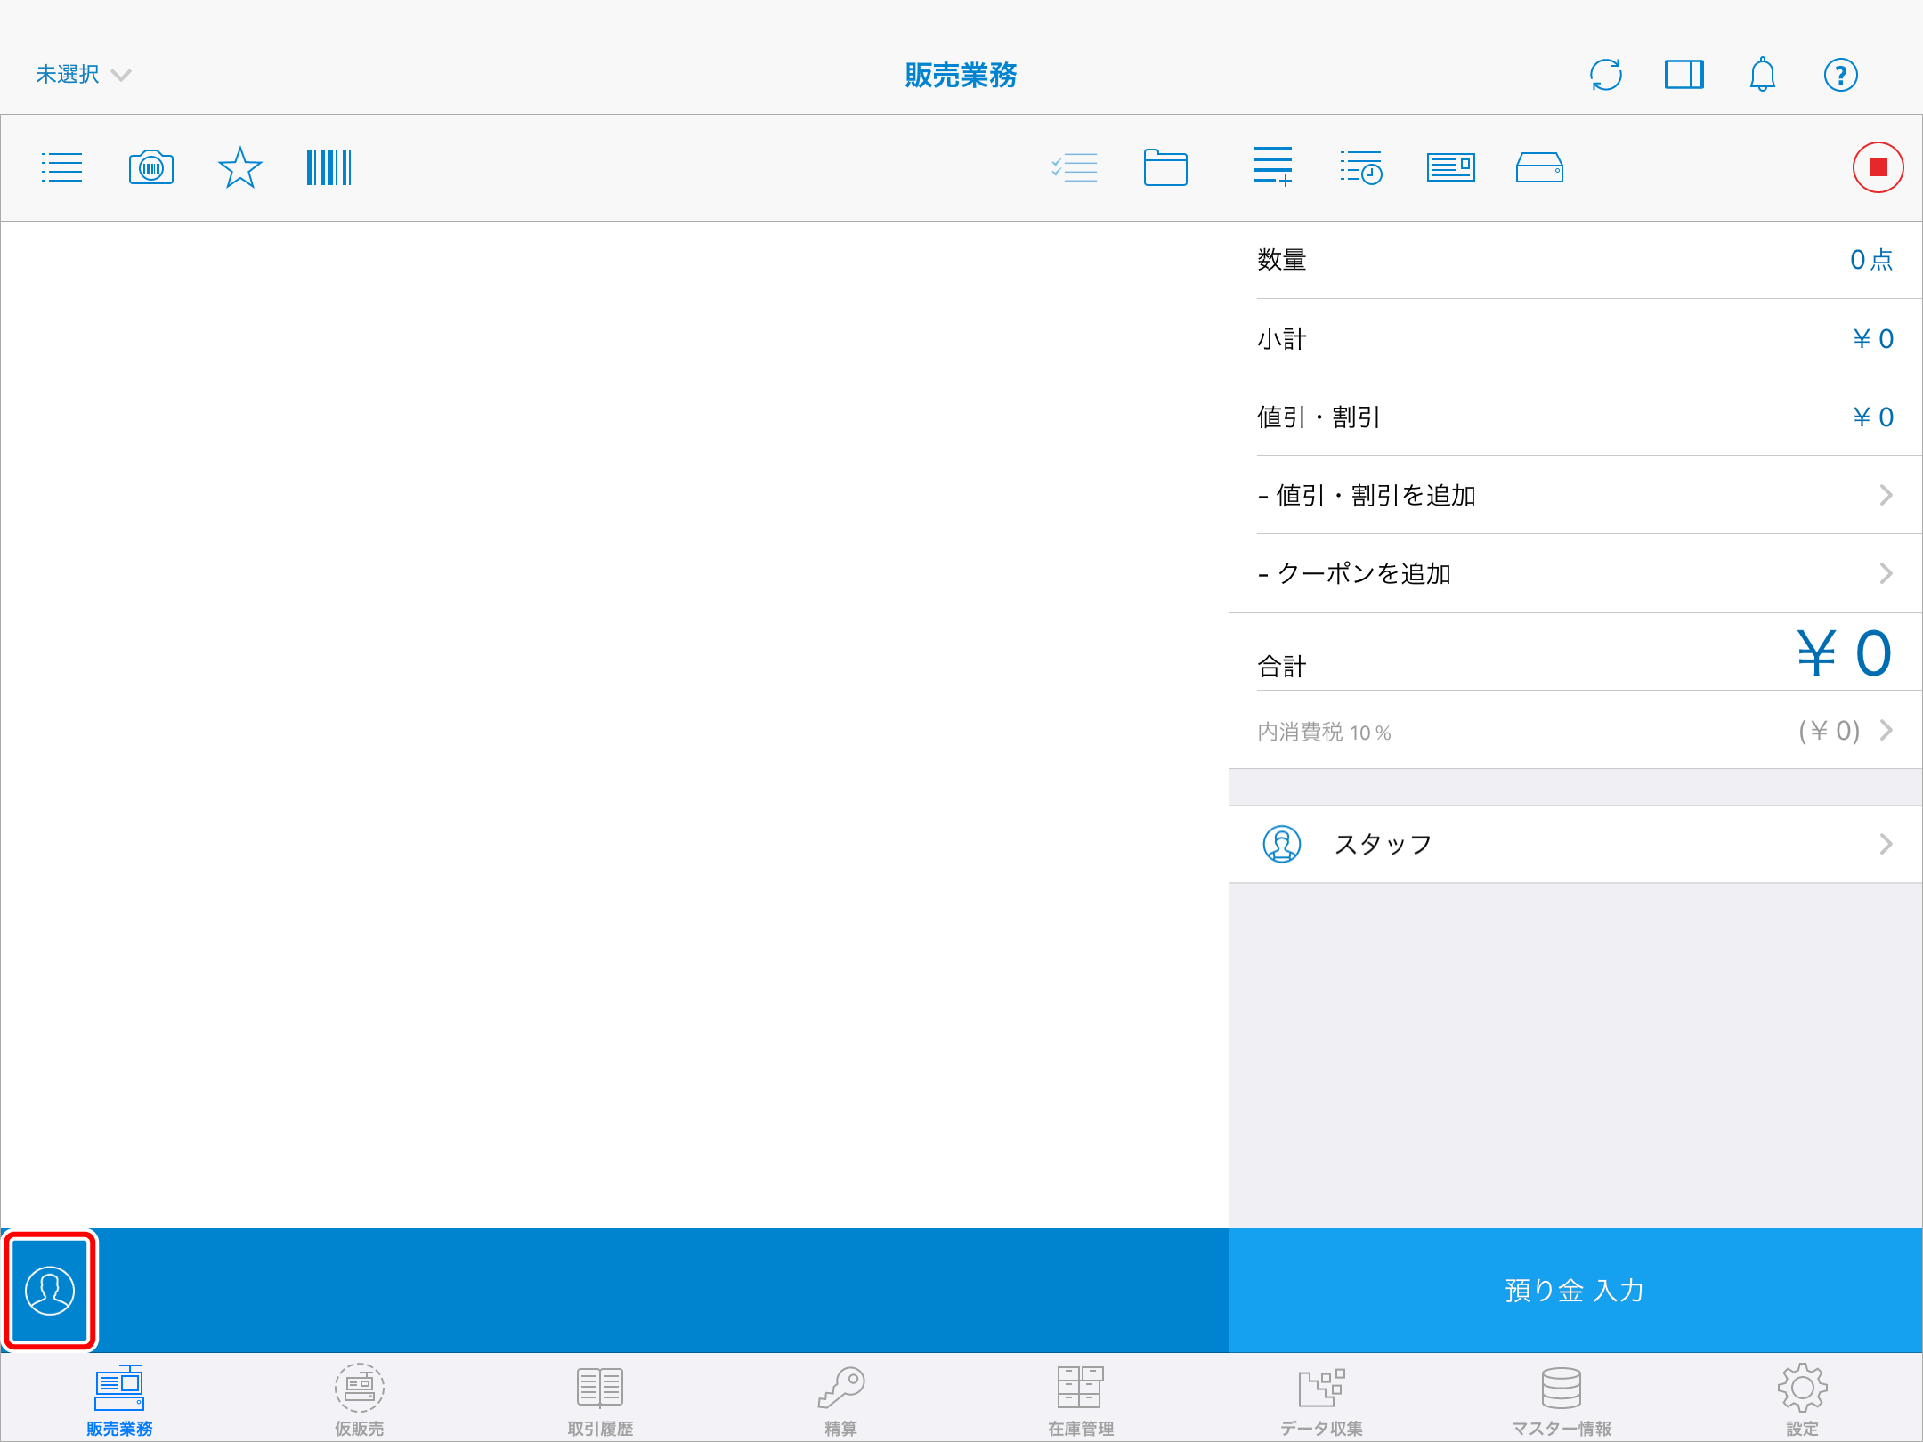Open help question mark icon

[x=1841, y=75]
